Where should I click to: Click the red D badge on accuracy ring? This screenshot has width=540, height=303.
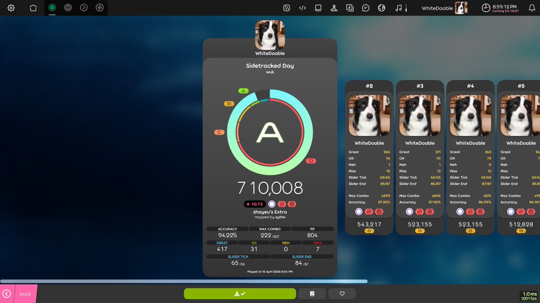pos(311,161)
